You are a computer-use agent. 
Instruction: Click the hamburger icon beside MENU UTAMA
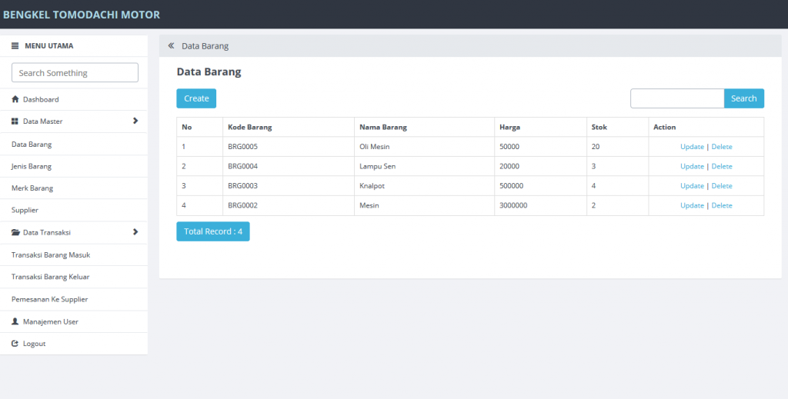[x=15, y=46]
